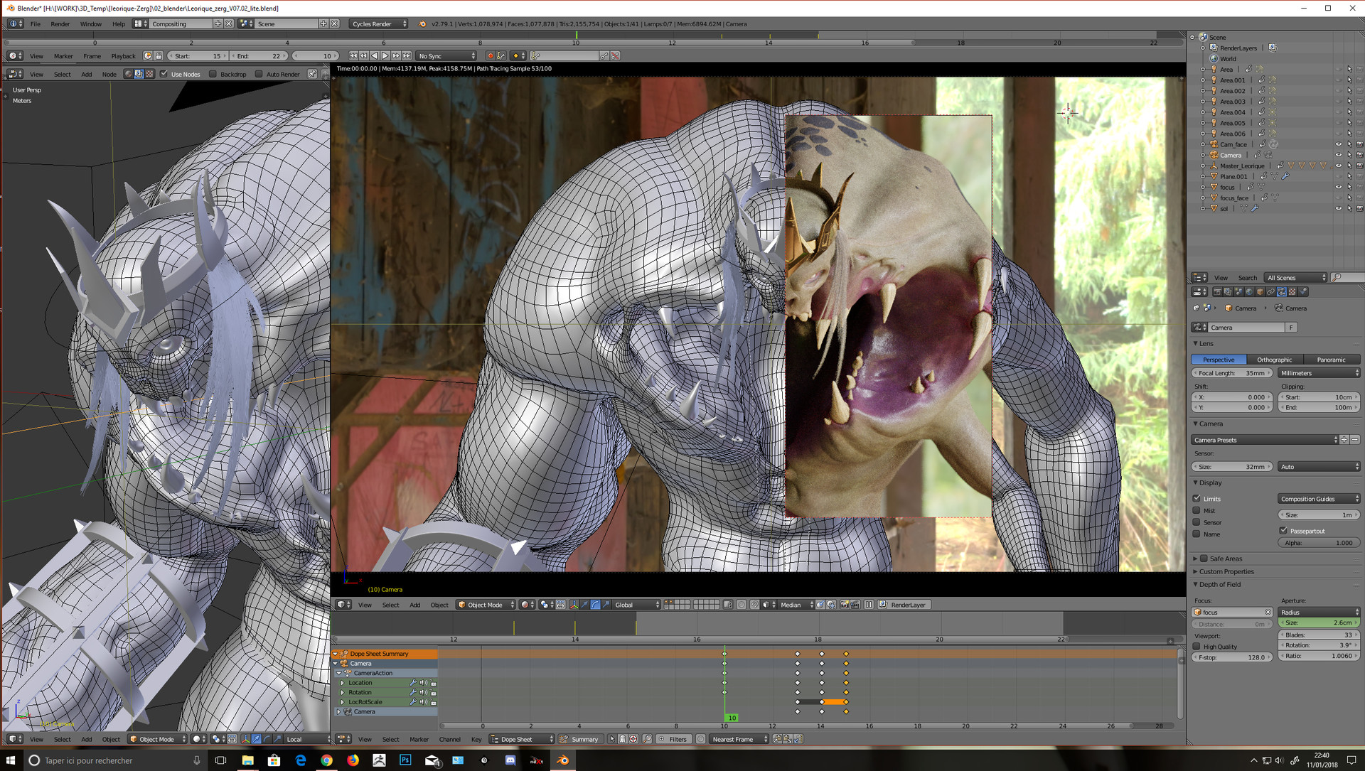Click the red auto keyframe record button

click(x=490, y=55)
